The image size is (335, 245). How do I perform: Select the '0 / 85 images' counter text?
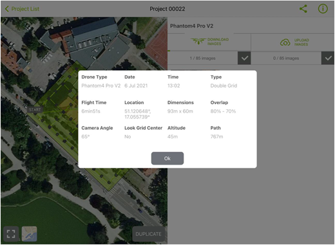[x=286, y=58]
